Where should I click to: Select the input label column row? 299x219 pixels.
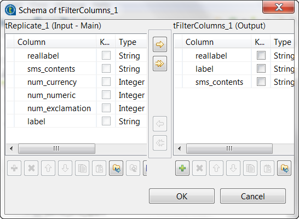click(76, 122)
